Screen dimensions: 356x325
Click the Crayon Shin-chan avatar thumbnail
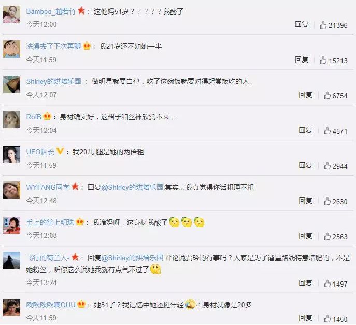pyautogui.click(x=11, y=49)
